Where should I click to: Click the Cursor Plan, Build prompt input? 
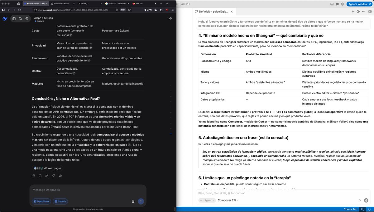pos(283,193)
